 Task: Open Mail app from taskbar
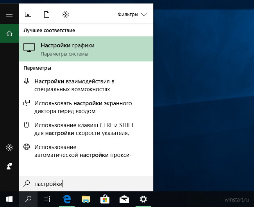[124, 199]
